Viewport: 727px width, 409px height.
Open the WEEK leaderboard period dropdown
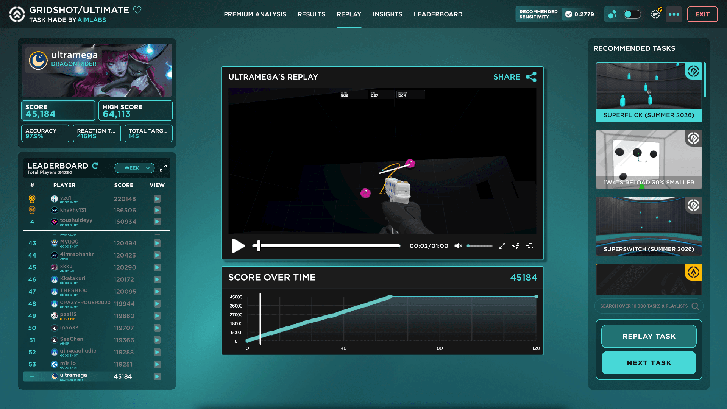134,168
